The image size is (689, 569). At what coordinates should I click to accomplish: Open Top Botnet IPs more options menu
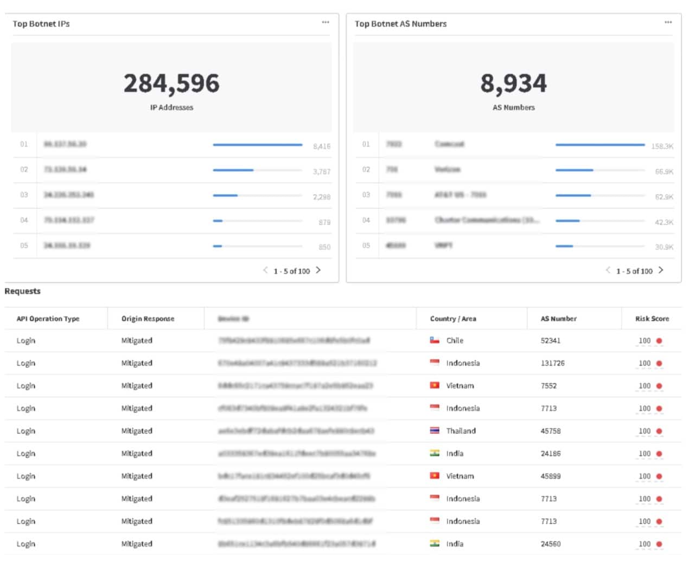325,23
